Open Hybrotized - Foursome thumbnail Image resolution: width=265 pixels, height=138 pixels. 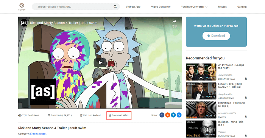tap(201, 110)
